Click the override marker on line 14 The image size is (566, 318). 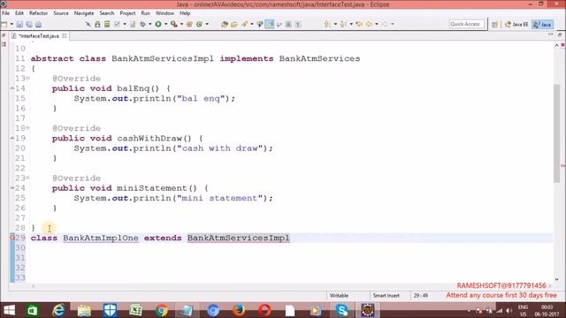[x=12, y=88]
